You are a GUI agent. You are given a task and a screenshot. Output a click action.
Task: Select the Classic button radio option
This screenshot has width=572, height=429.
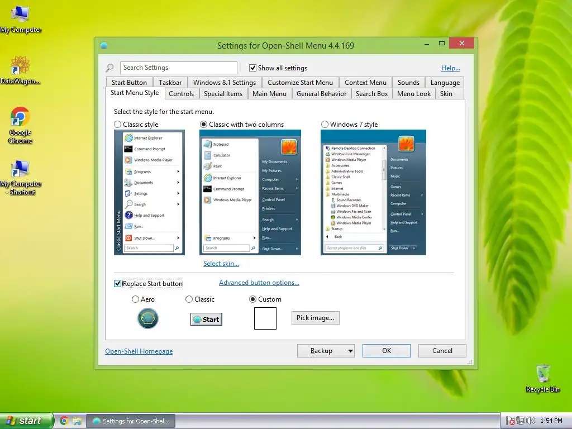click(189, 299)
